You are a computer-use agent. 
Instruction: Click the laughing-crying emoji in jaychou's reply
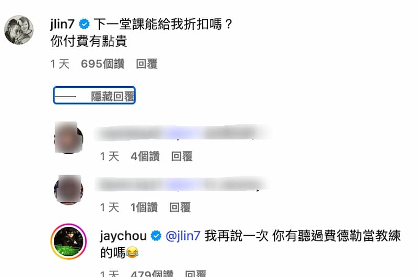click(132, 252)
